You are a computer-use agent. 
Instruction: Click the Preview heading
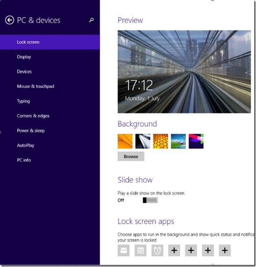[130, 20]
